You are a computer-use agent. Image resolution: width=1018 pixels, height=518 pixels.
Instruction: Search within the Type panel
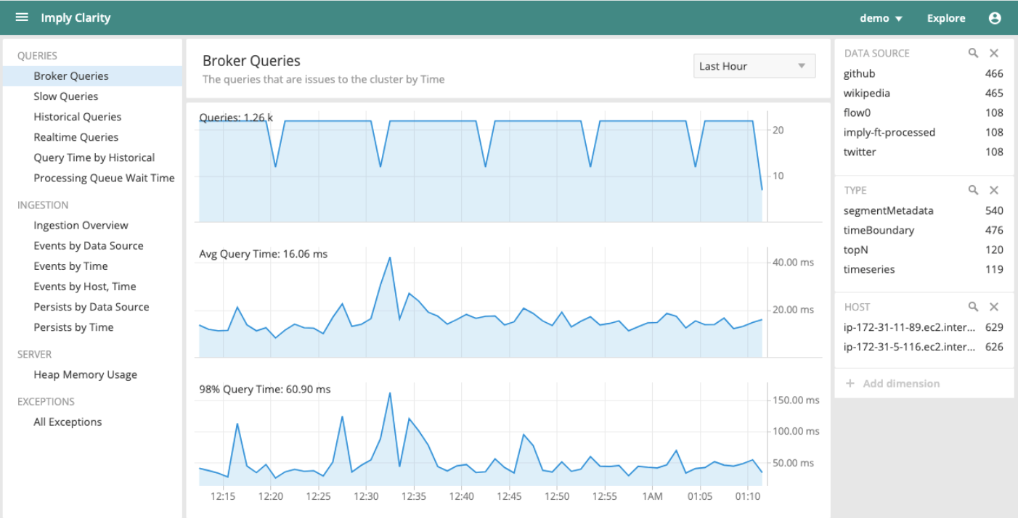click(x=974, y=190)
